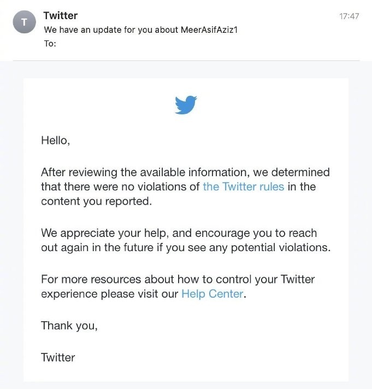Click the "Twitter" signature at the bottom
372x389 pixels.
[58, 357]
